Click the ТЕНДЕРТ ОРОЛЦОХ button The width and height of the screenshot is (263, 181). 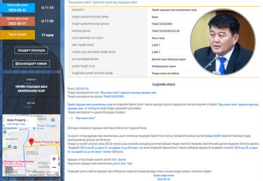coord(31,50)
